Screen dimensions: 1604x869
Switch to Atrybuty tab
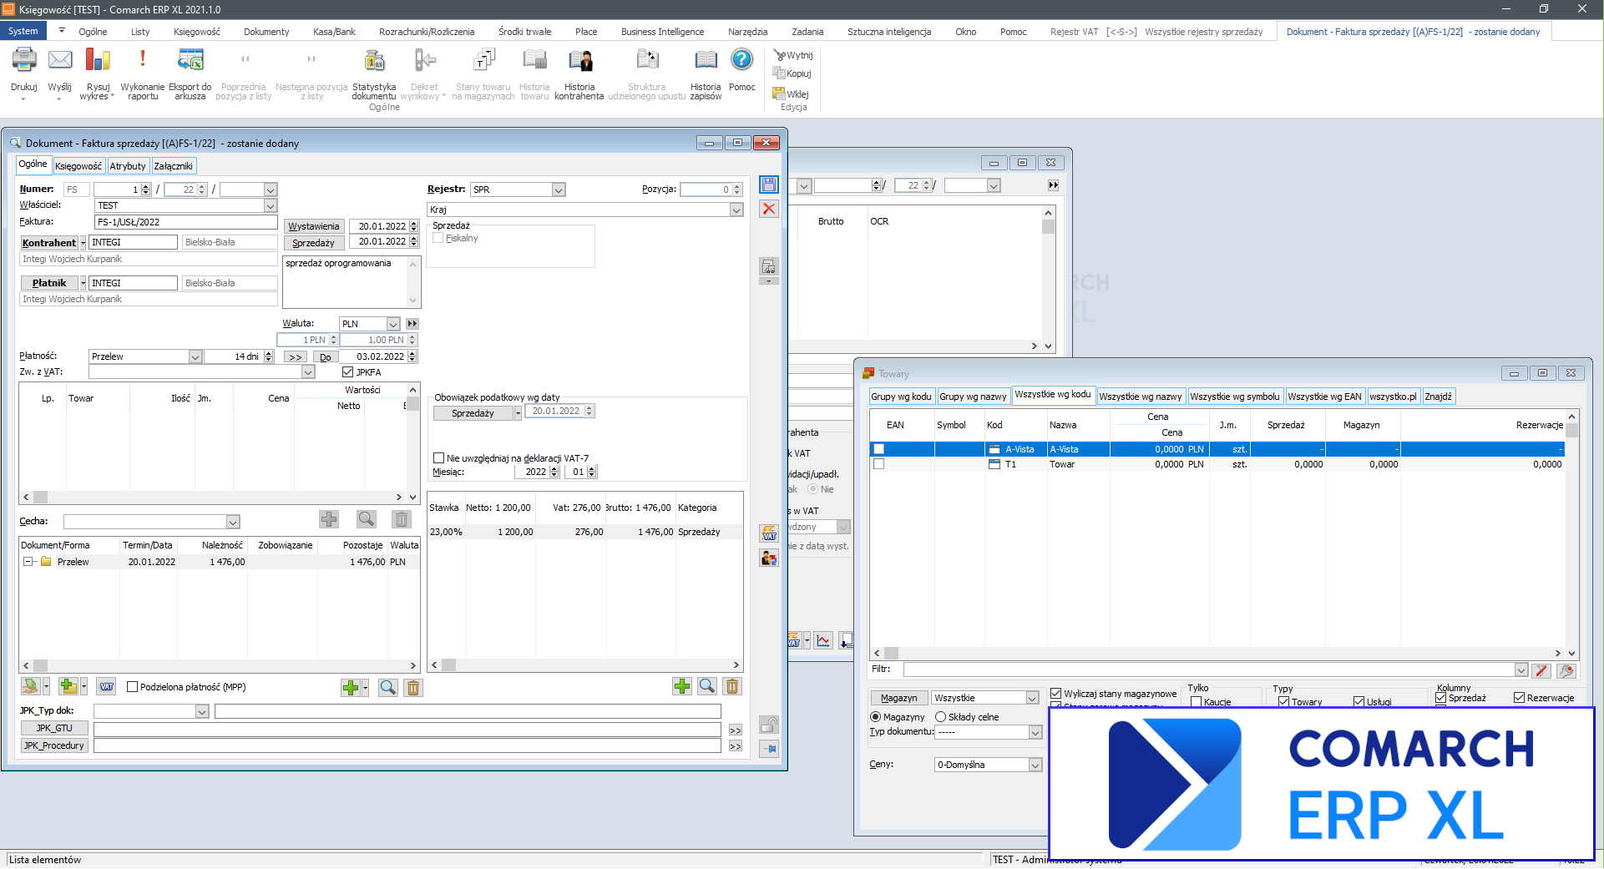tap(128, 166)
